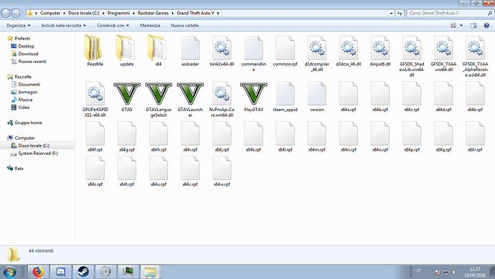Select x64r.rpf file
495x279 pixels.
click(x=475, y=136)
